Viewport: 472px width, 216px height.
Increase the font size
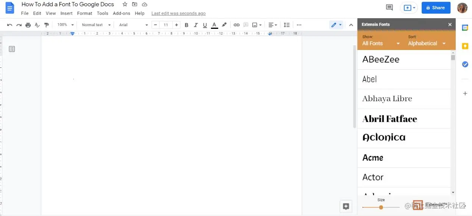177,25
